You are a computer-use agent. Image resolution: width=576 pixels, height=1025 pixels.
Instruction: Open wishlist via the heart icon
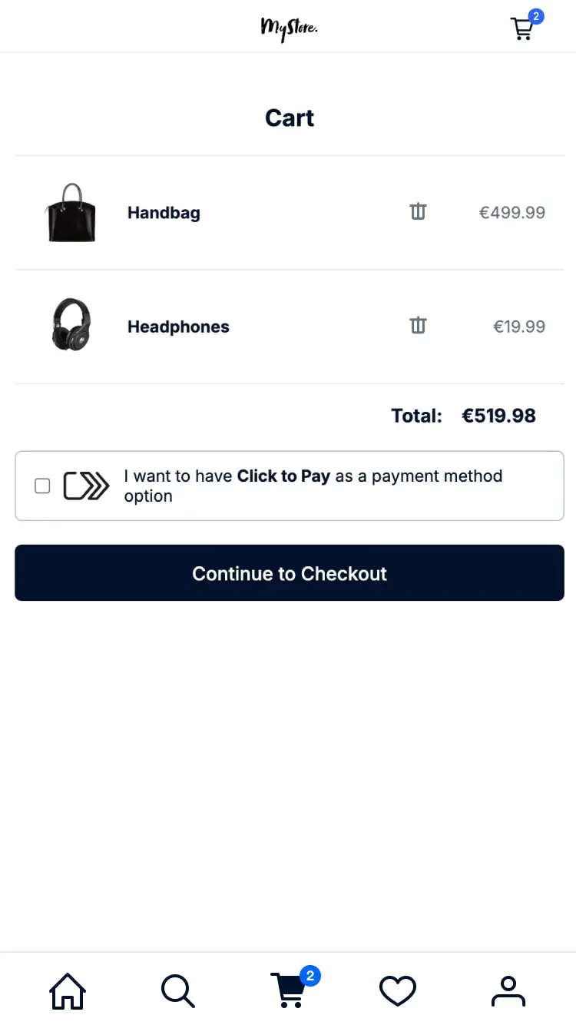point(397,991)
